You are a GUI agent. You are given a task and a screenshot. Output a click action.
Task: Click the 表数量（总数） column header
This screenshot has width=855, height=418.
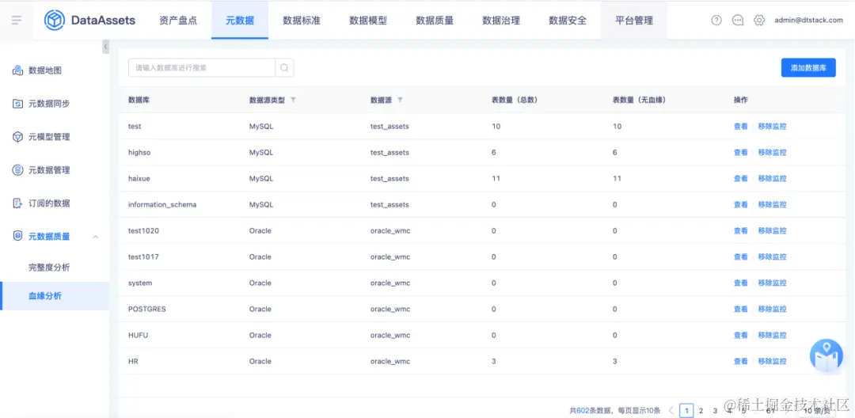pyautogui.click(x=515, y=101)
